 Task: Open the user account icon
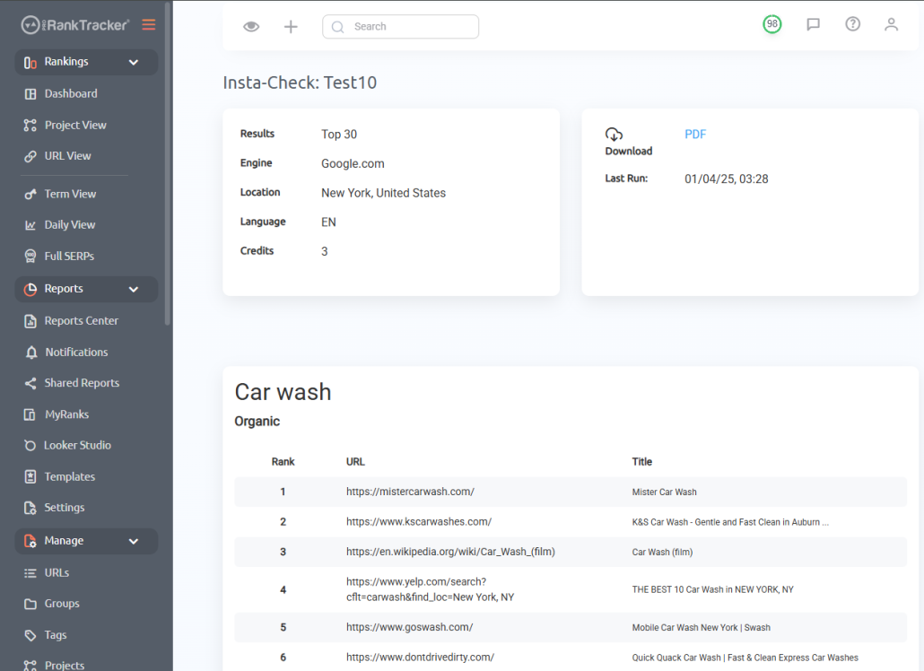891,24
